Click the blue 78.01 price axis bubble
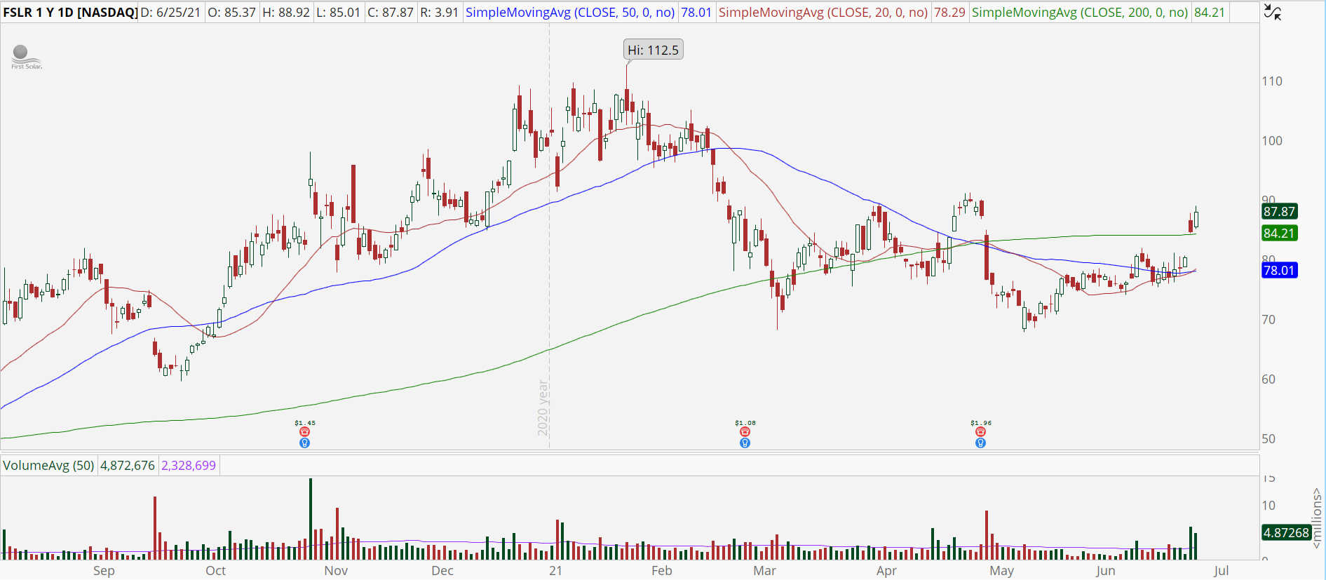 (x=1279, y=270)
